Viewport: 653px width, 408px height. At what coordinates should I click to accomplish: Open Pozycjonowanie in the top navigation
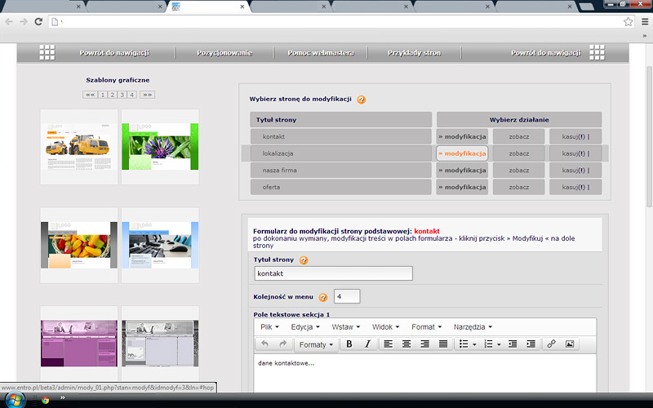(224, 53)
